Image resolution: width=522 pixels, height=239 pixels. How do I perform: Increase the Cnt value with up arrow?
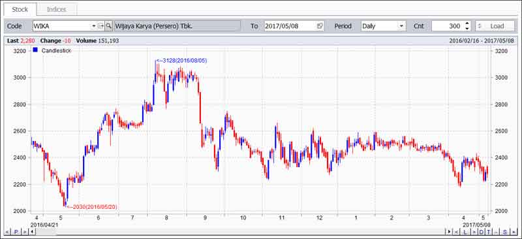(x=467, y=24)
